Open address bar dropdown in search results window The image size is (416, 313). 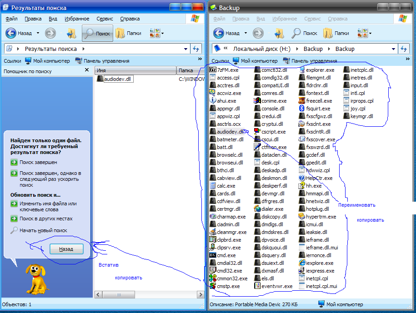pyautogui.click(x=185, y=49)
